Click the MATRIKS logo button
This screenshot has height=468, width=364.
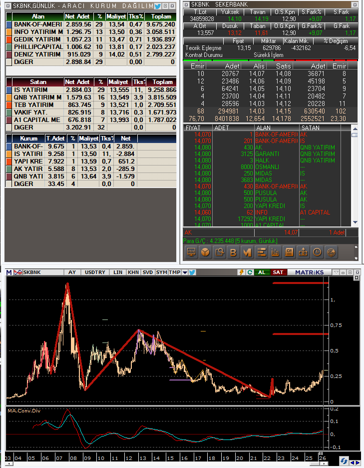click(x=310, y=272)
